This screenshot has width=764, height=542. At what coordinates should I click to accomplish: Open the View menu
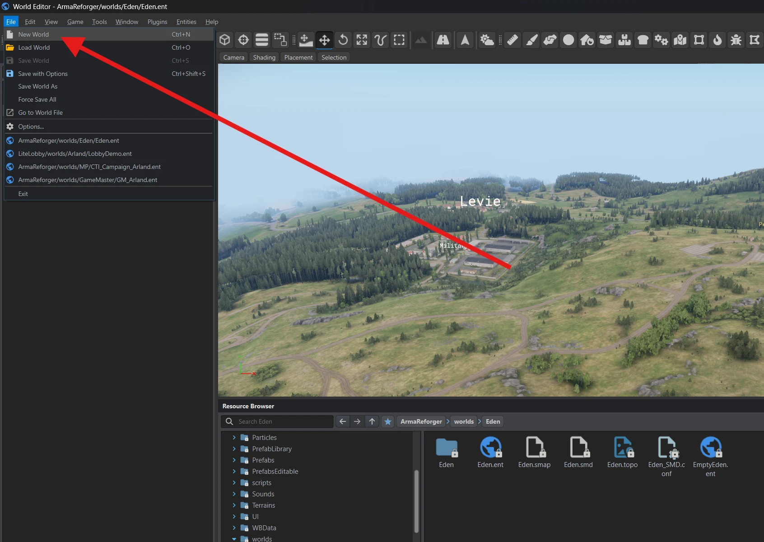point(51,22)
